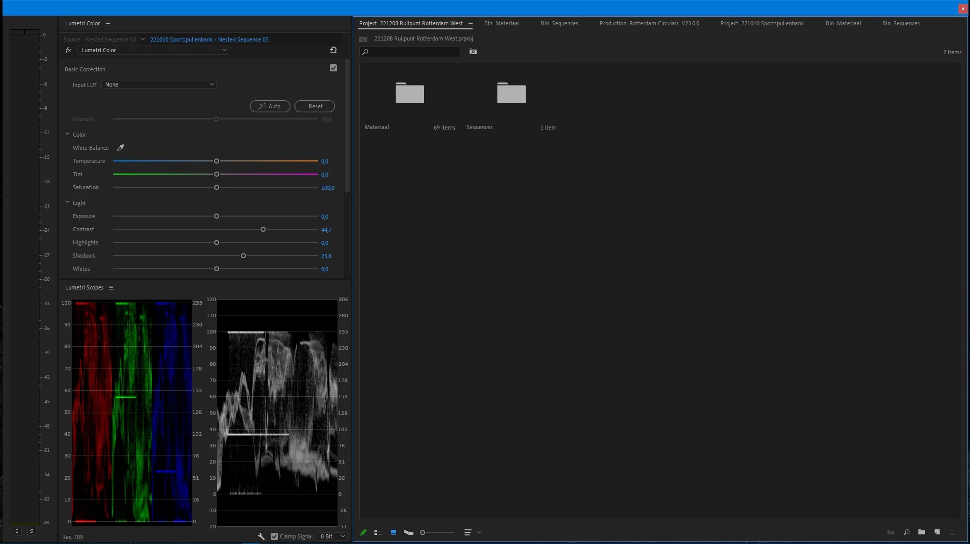Open the Lumetri Scopes panel menu

click(111, 287)
